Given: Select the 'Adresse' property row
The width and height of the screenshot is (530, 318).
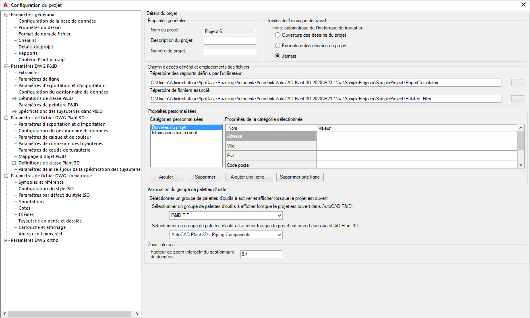Looking at the screenshot, I should (x=371, y=136).
